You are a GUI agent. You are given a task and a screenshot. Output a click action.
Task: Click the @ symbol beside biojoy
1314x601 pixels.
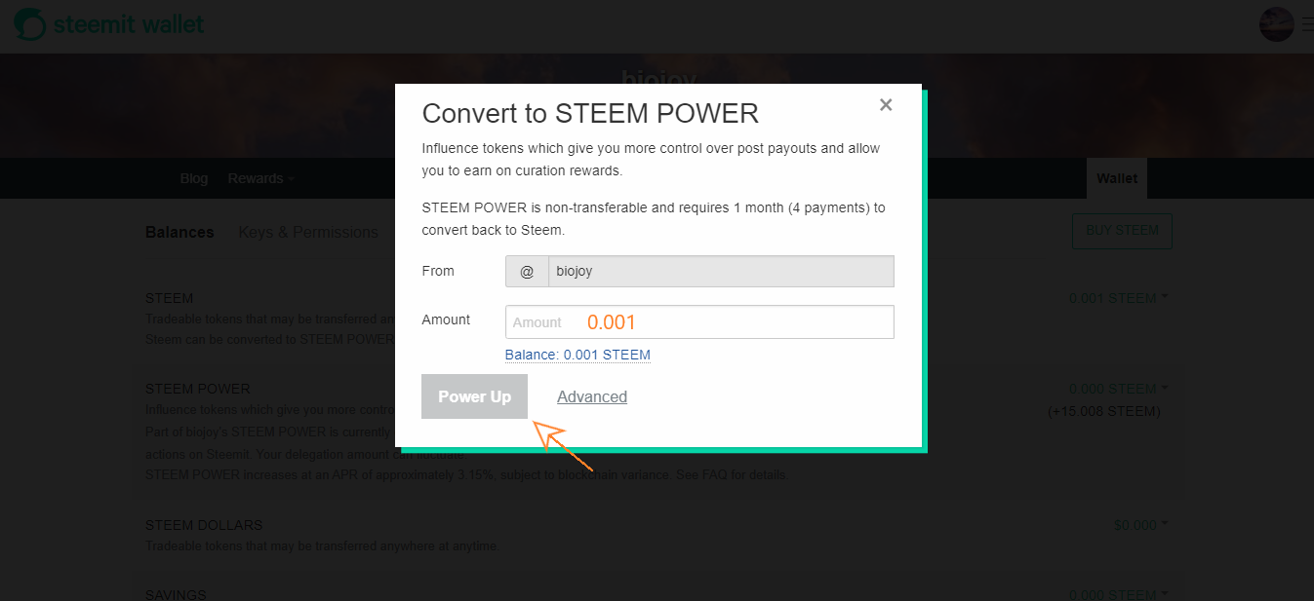pos(527,272)
